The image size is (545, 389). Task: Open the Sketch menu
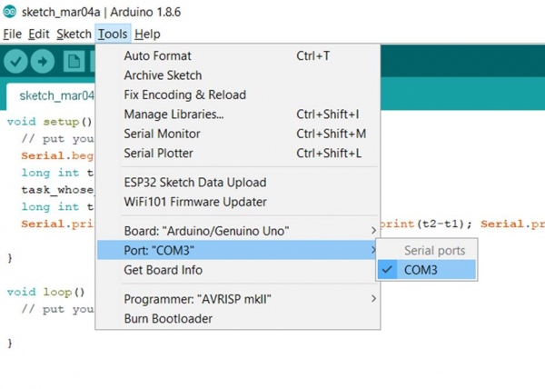(74, 34)
